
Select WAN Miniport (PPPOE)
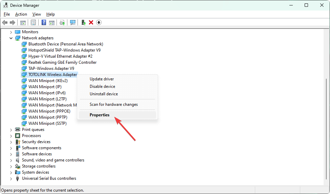coord(49,111)
